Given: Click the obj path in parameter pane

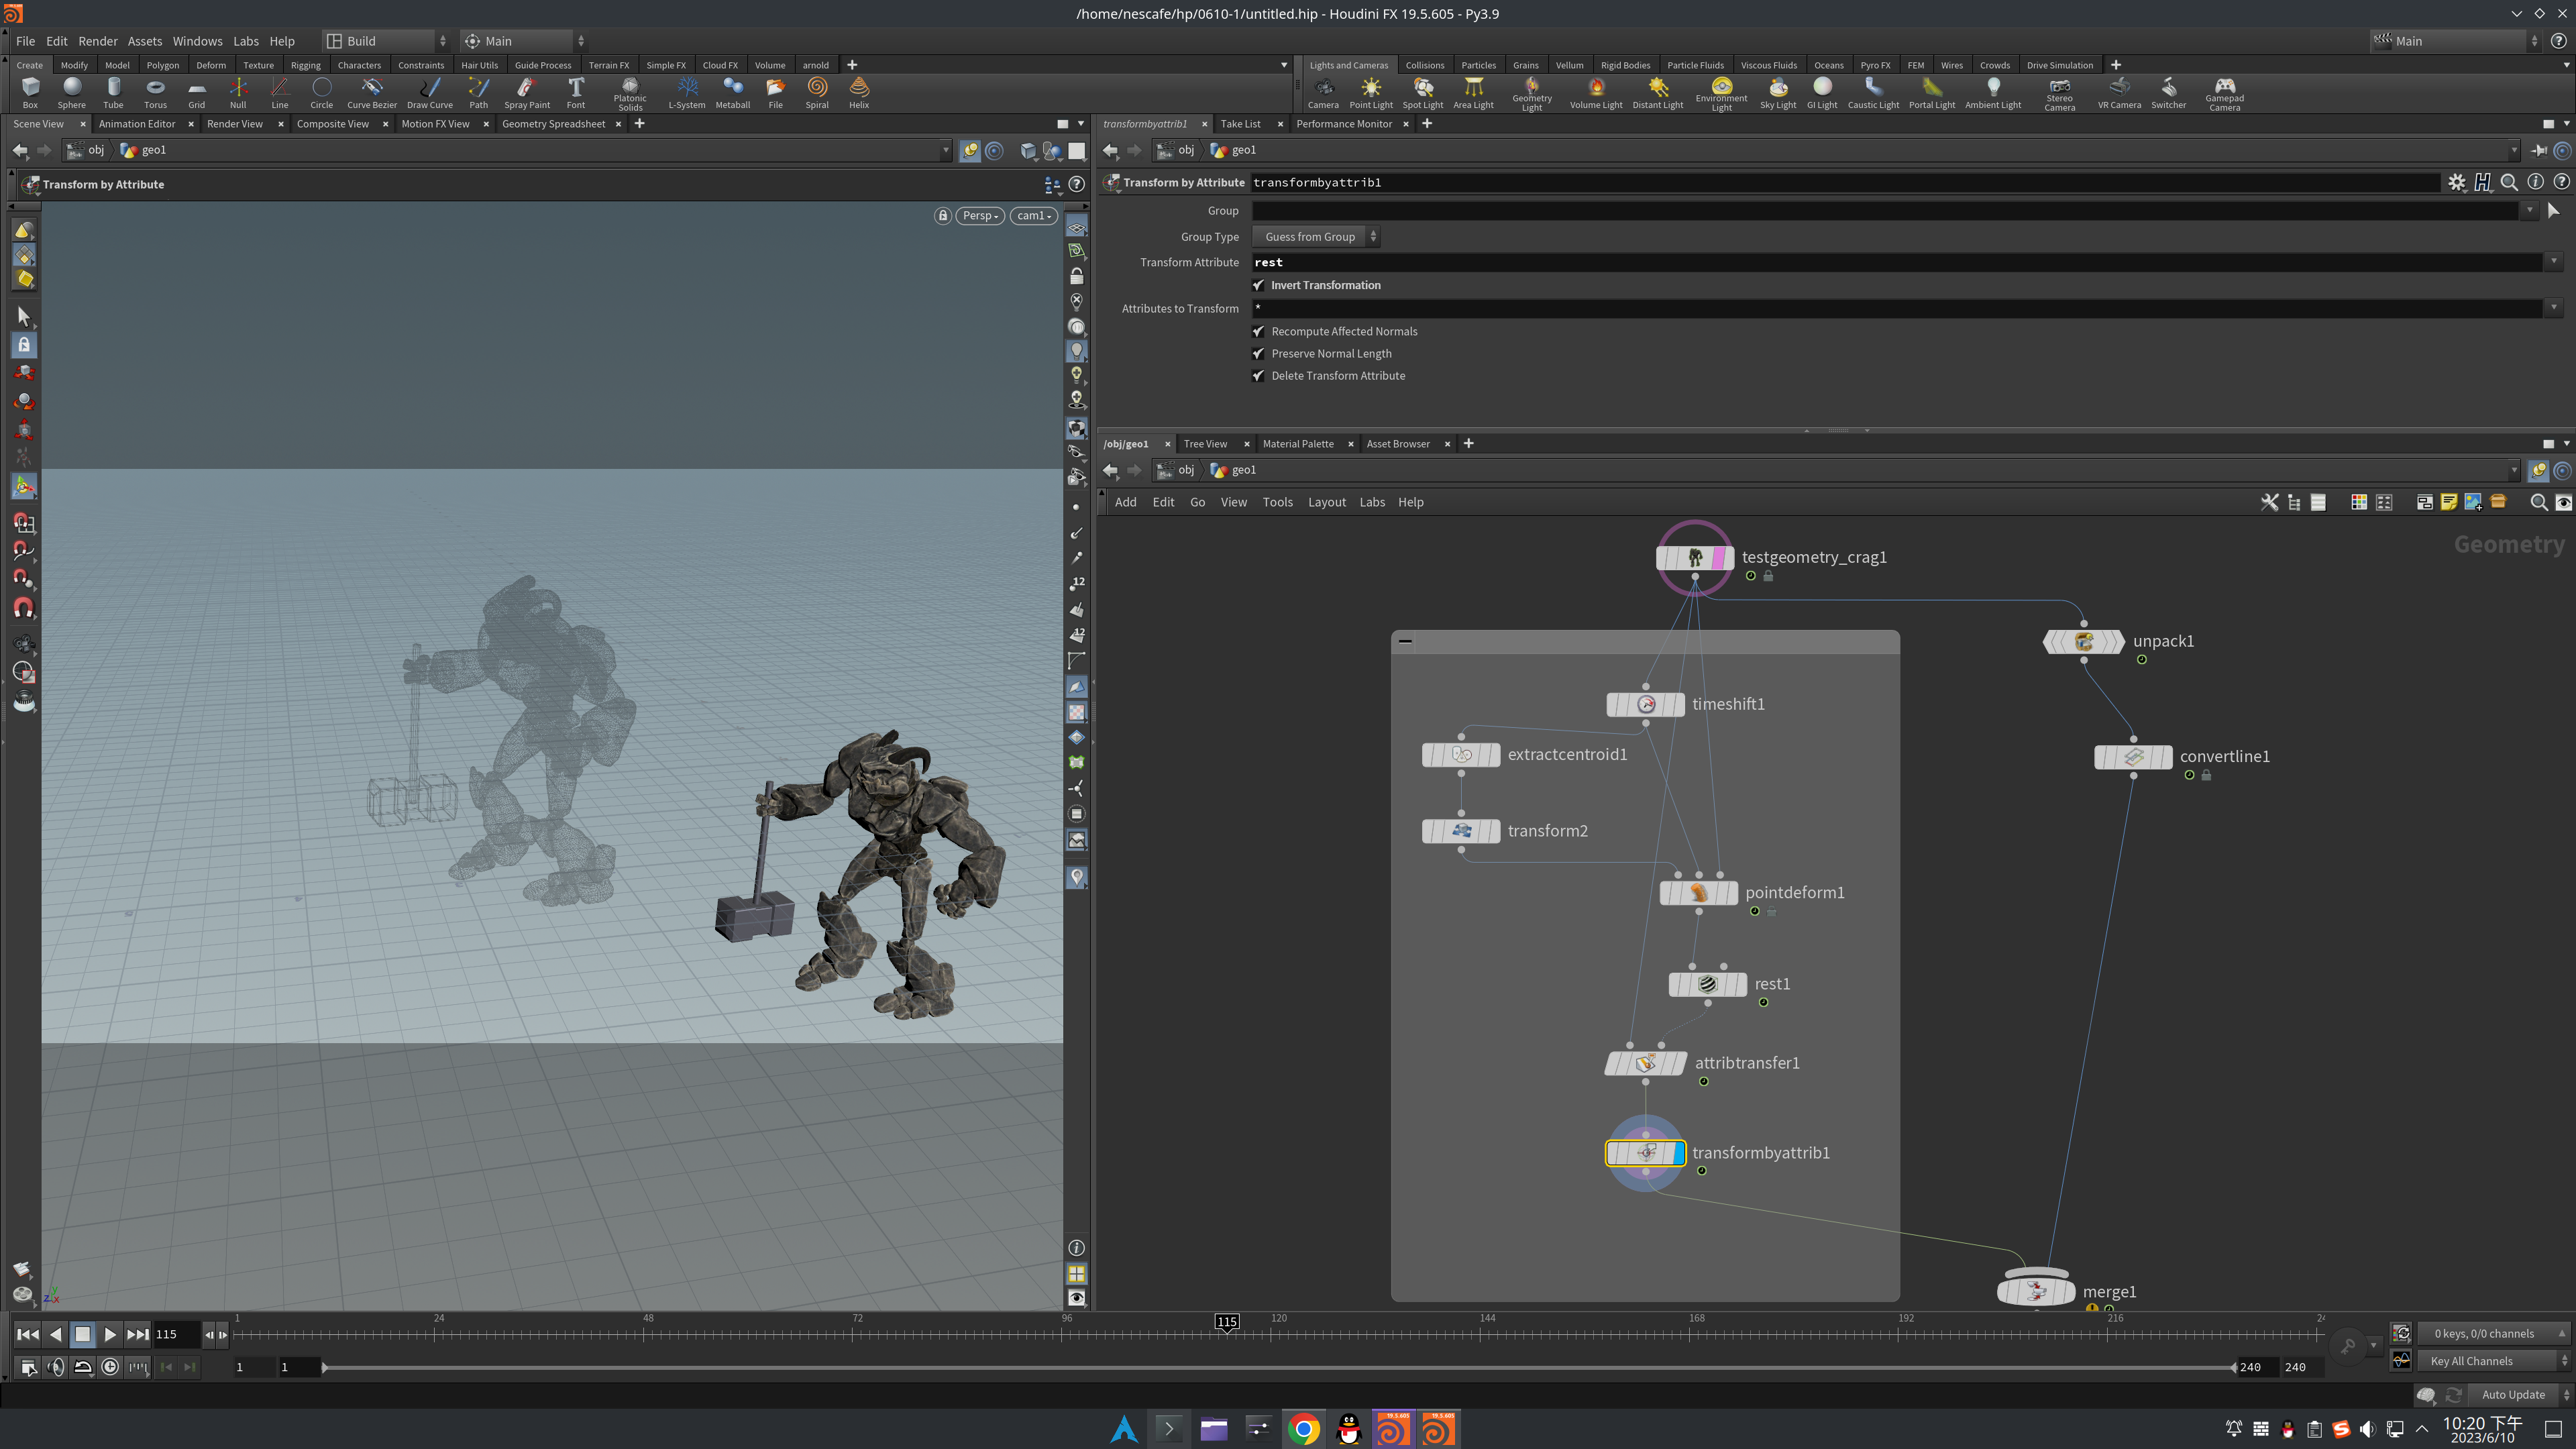Looking at the screenshot, I should 1177,150.
